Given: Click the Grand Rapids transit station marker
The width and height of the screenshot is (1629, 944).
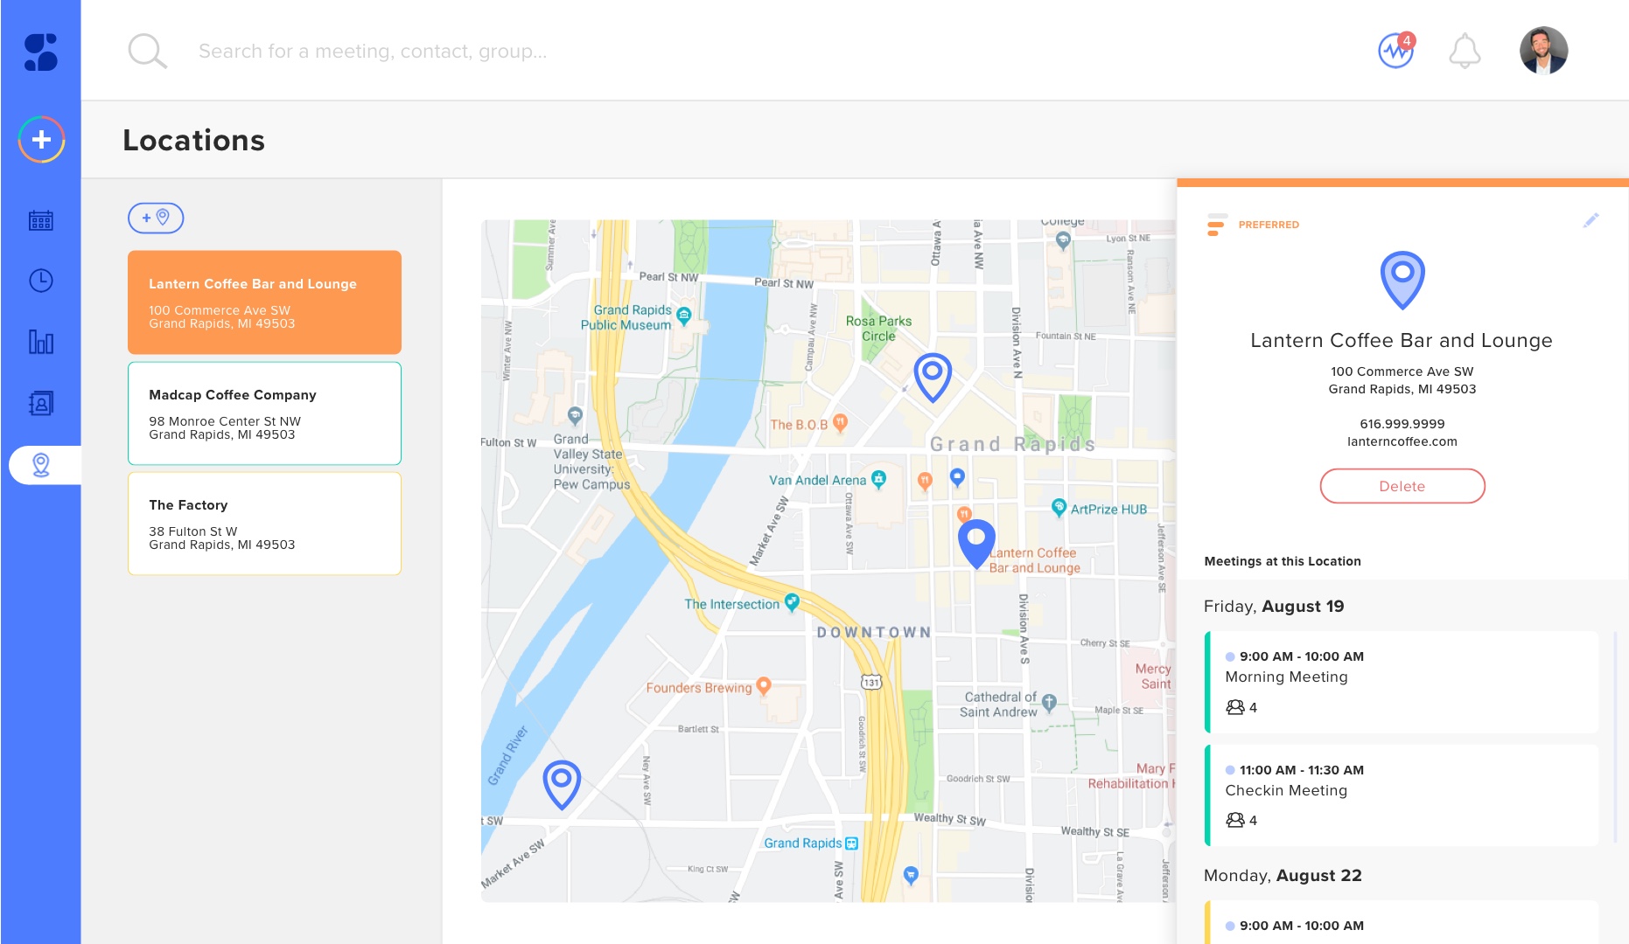Looking at the screenshot, I should click(851, 843).
